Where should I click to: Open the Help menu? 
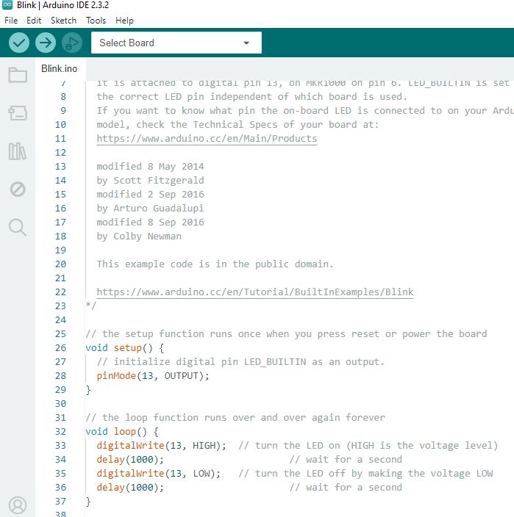tap(124, 21)
